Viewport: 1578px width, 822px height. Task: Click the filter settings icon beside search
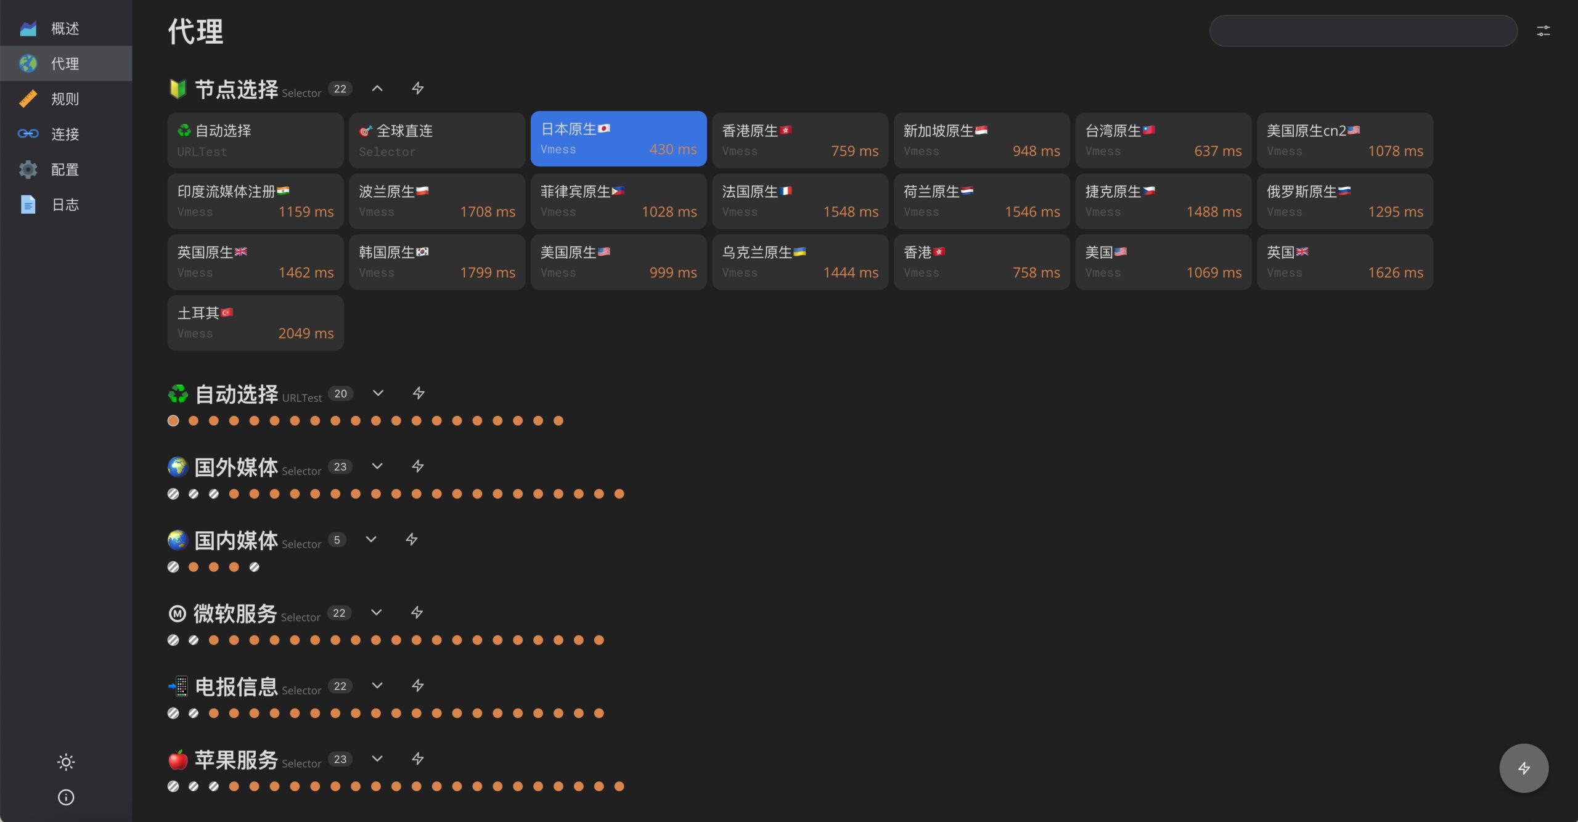click(1543, 31)
